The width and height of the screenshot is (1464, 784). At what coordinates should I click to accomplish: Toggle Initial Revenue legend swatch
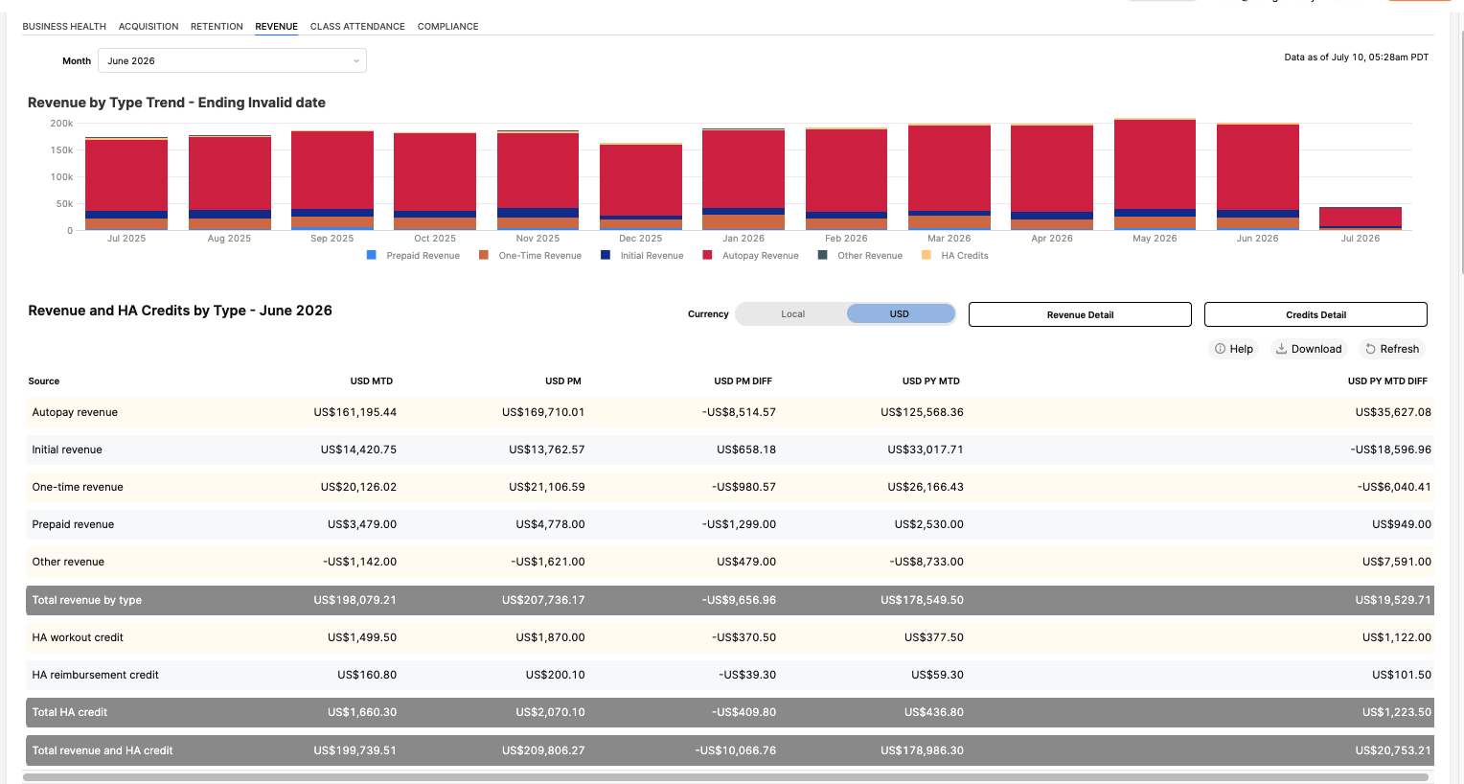tap(606, 255)
